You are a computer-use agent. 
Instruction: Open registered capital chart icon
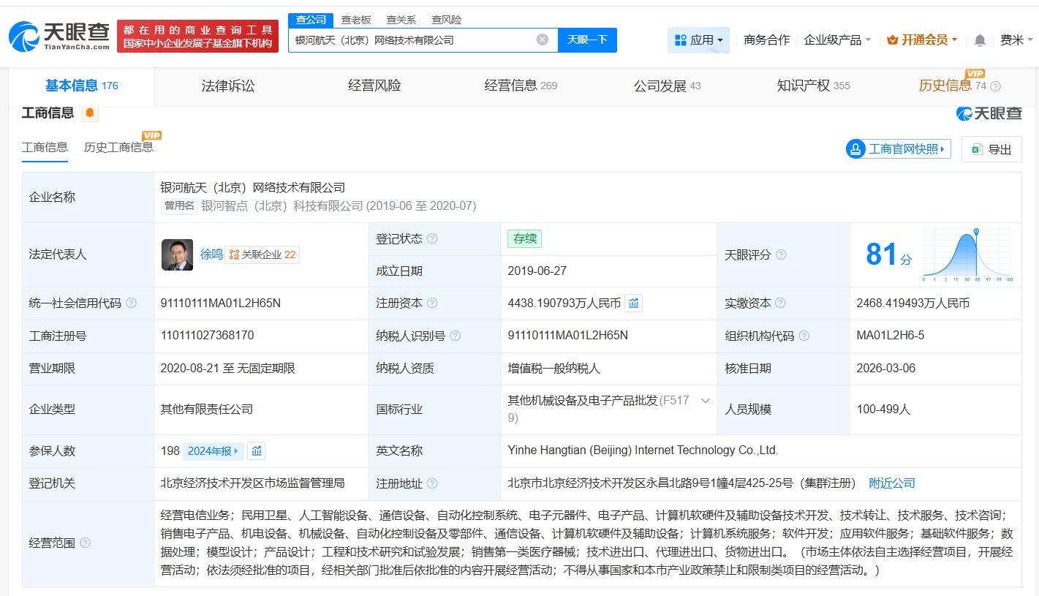(x=633, y=303)
